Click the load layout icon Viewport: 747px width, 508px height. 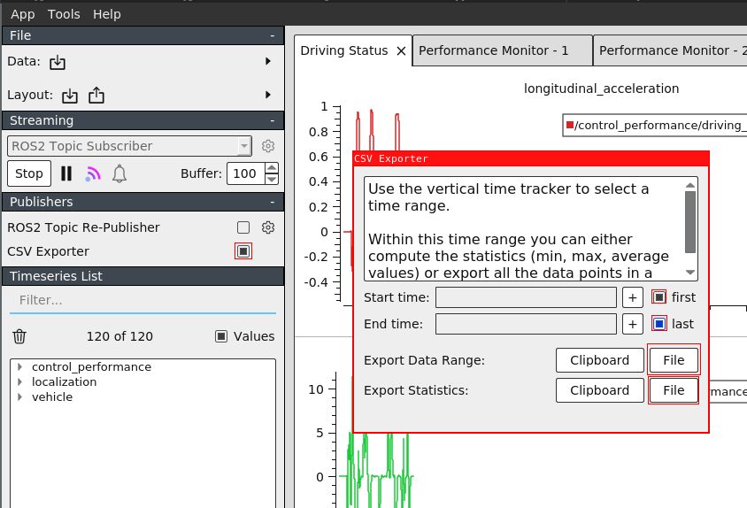point(70,95)
